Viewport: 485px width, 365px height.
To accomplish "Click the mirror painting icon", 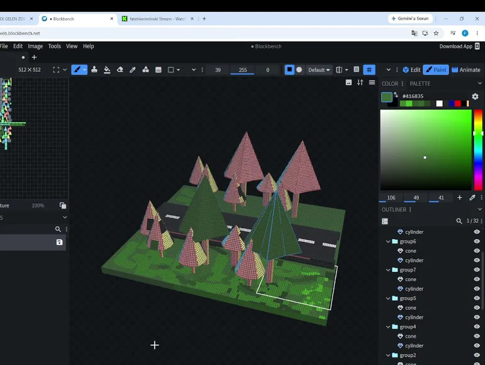I will click(x=340, y=69).
